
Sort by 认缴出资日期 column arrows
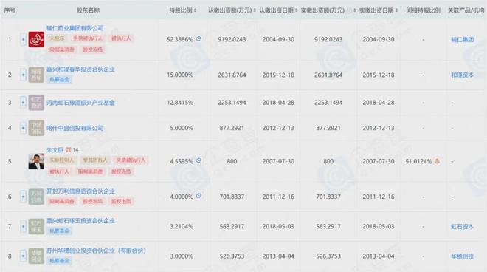coord(297,10)
